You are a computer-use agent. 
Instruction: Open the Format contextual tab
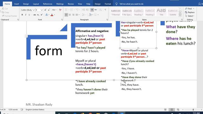pos(108,4)
